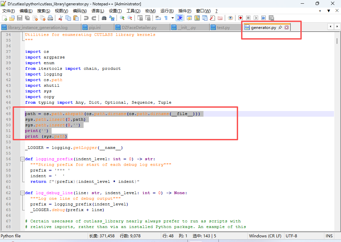Click the Stop Recording macro icon
Screen dimensions: 341x242
click(x=248, y=18)
